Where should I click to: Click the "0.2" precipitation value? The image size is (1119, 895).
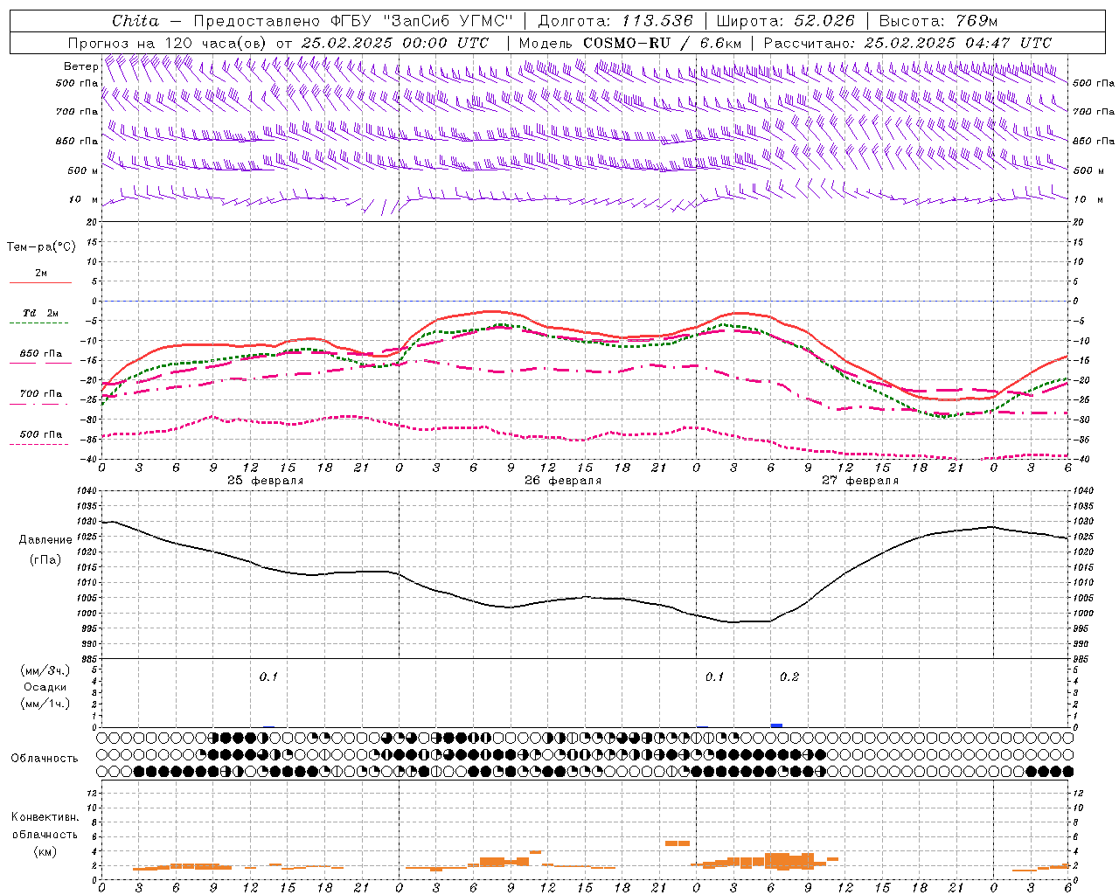pos(789,676)
